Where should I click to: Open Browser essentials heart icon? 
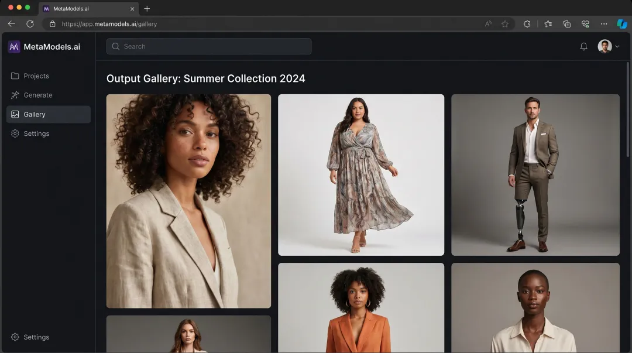tap(585, 24)
